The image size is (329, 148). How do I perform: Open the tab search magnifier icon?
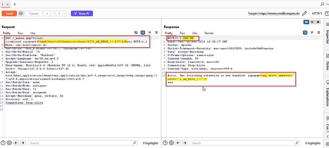tap(322, 4)
